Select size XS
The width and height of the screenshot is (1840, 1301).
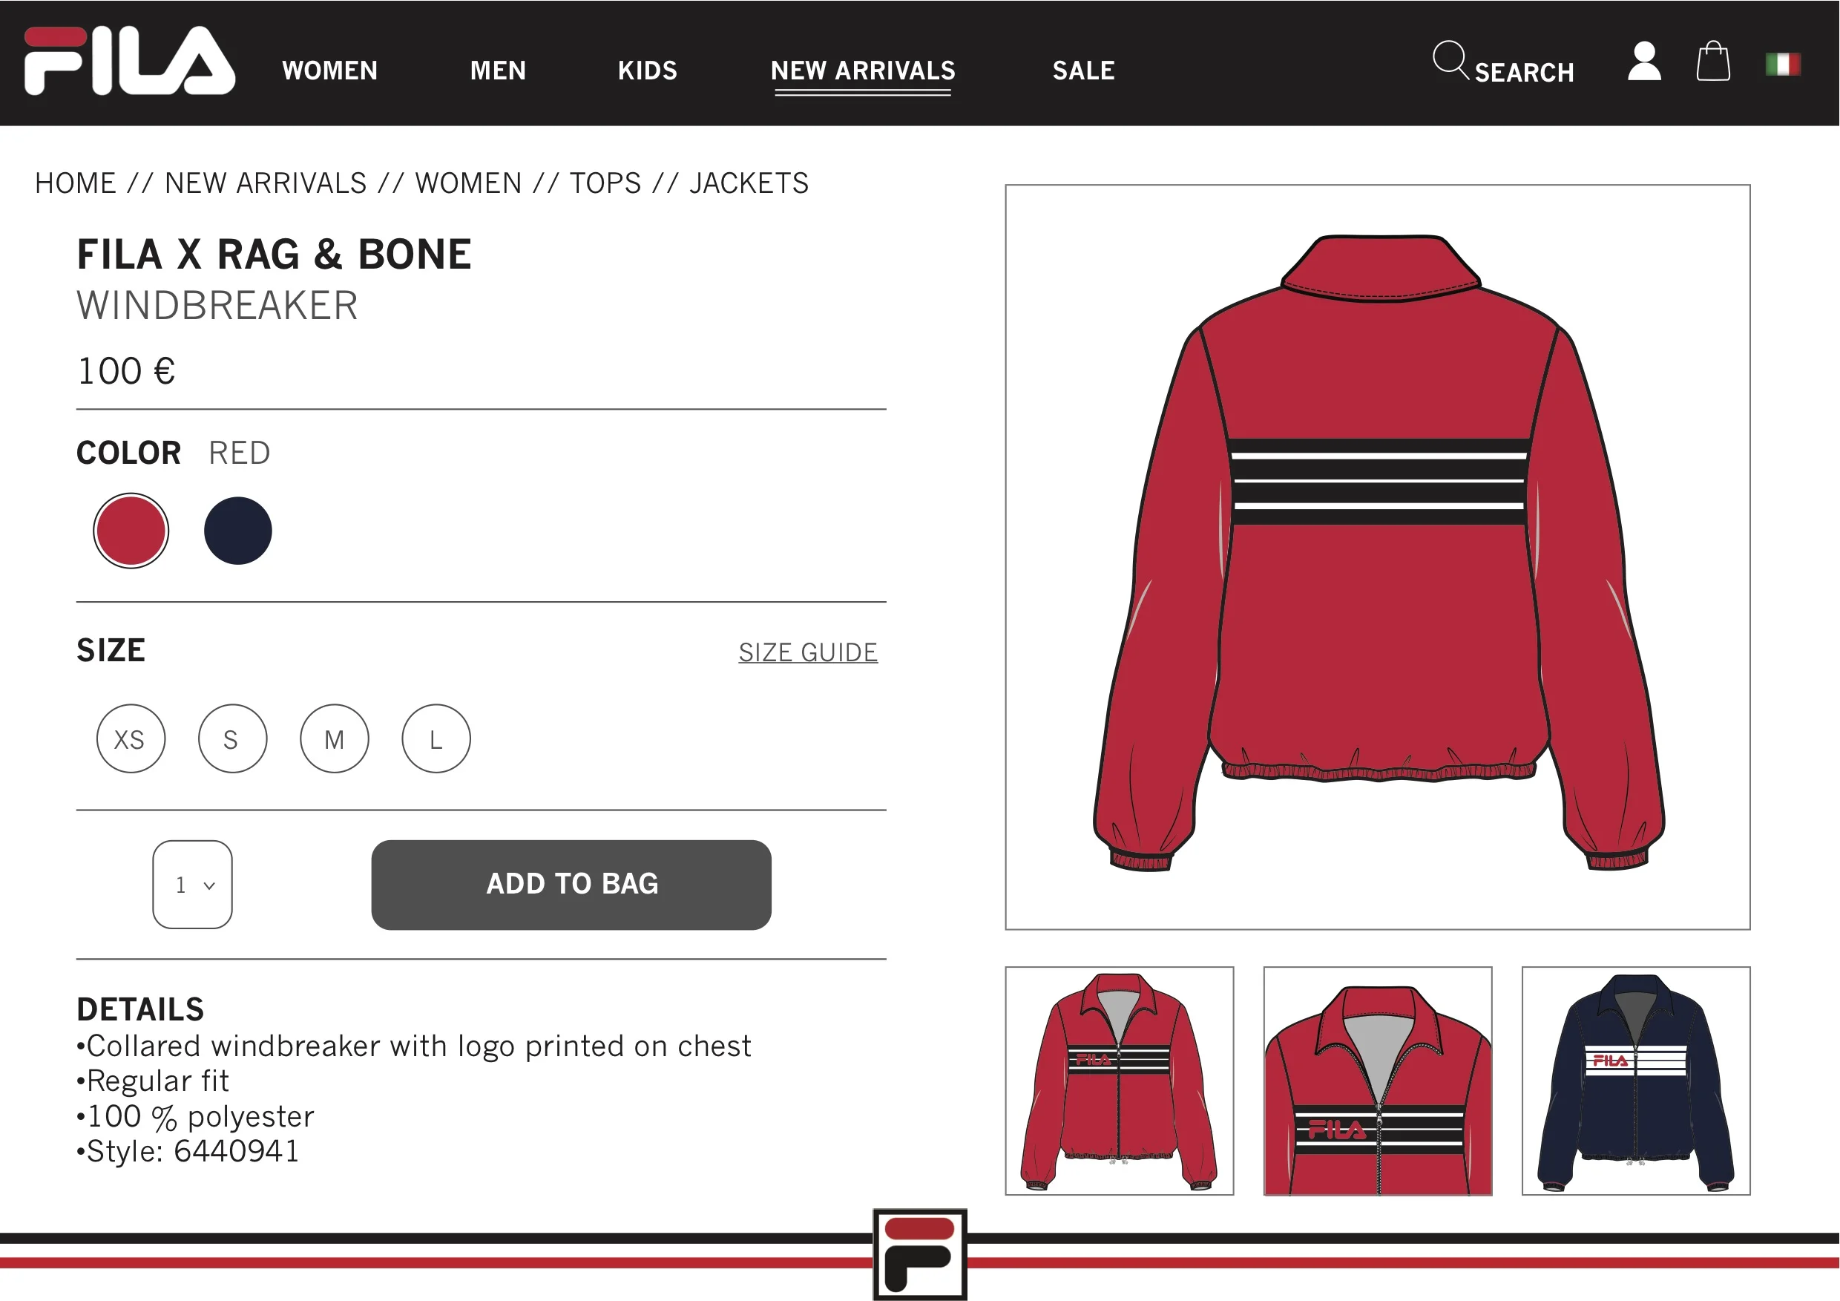[131, 738]
